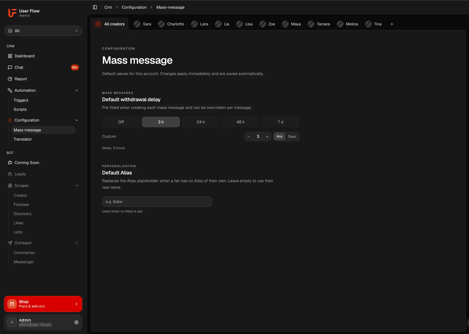Click the Leads people icon
Image resolution: width=469 pixels, height=334 pixels.
coord(10,174)
